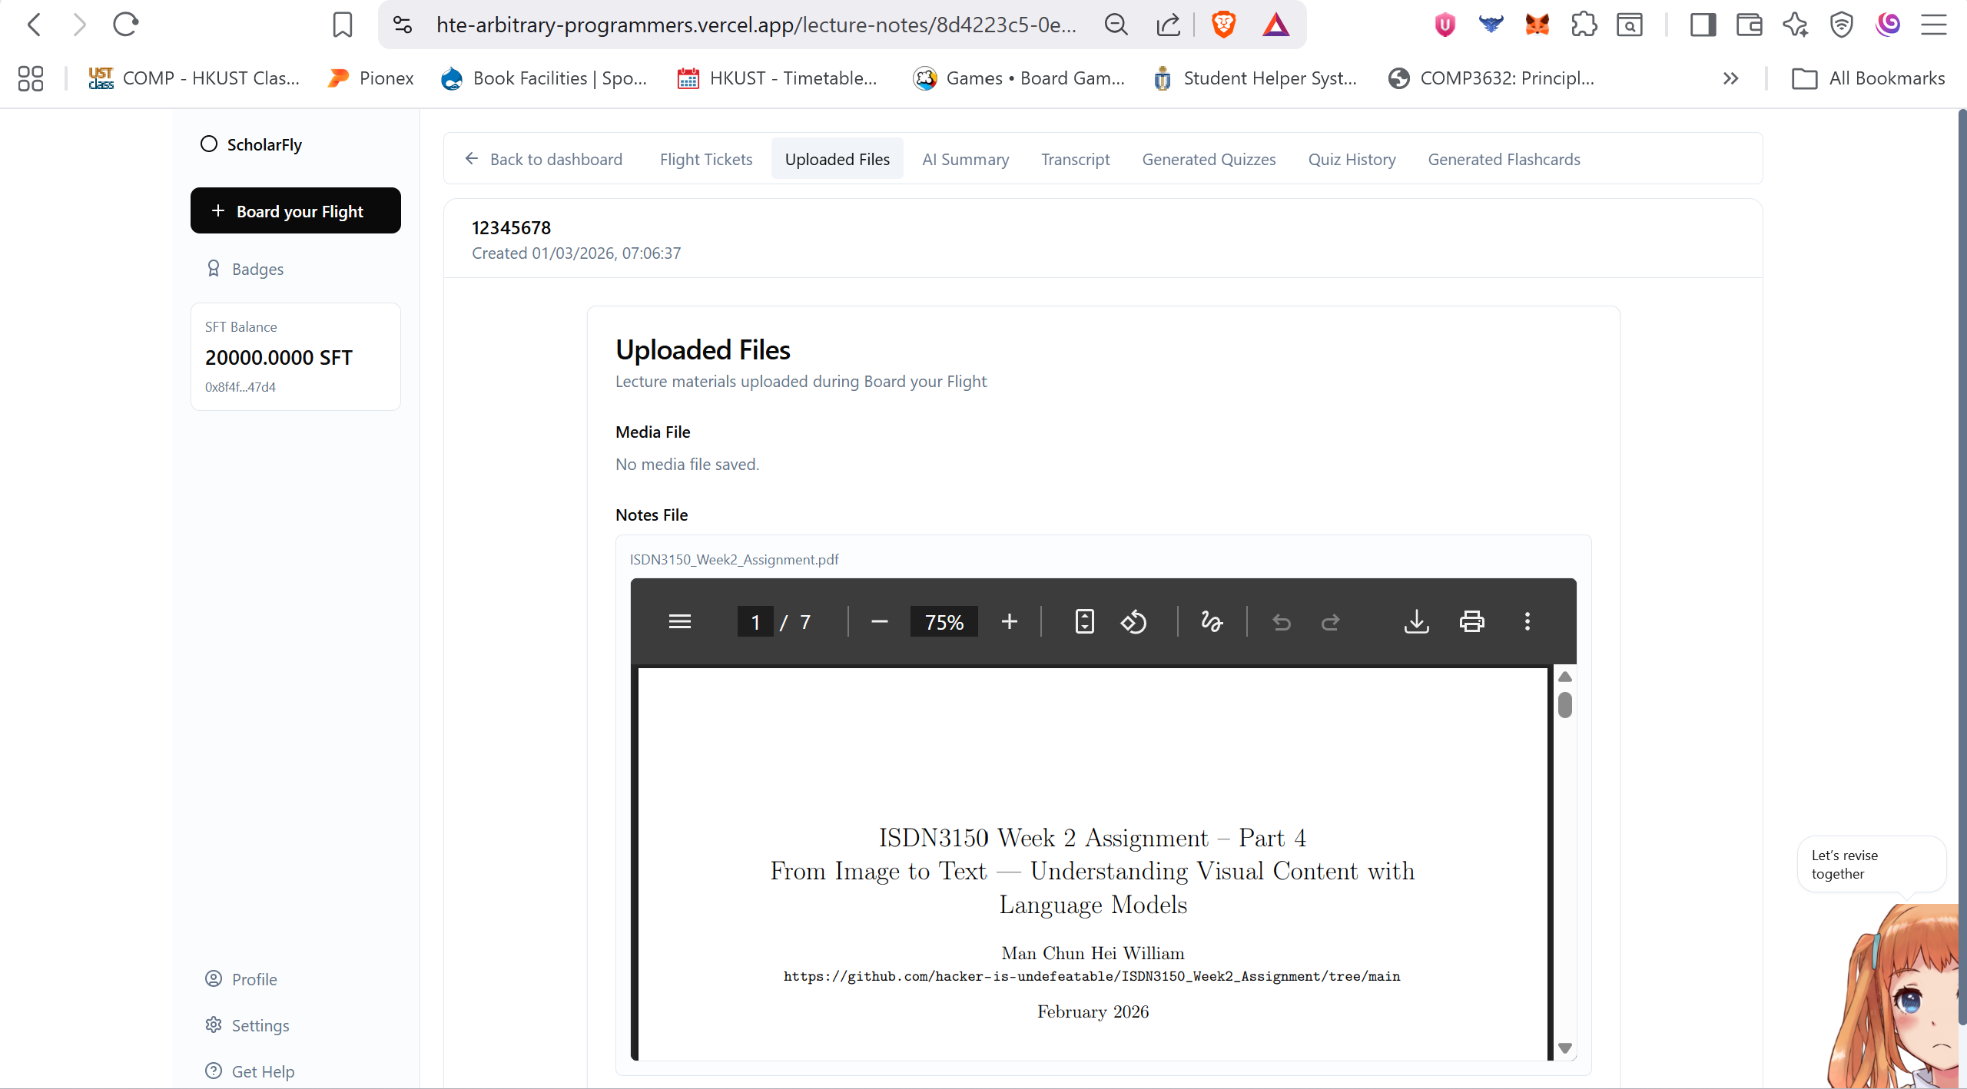Open PDF viewer more actions menu
Screen dimensions: 1967x1089
coord(1527,621)
